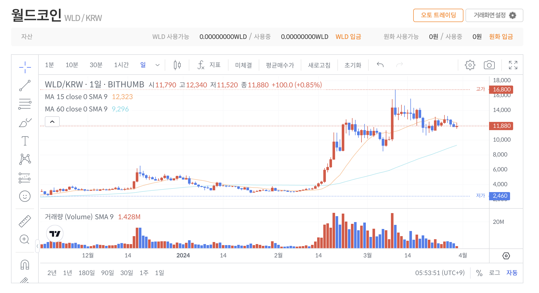Click the 오토 트레이딩 button

[x=438, y=15]
